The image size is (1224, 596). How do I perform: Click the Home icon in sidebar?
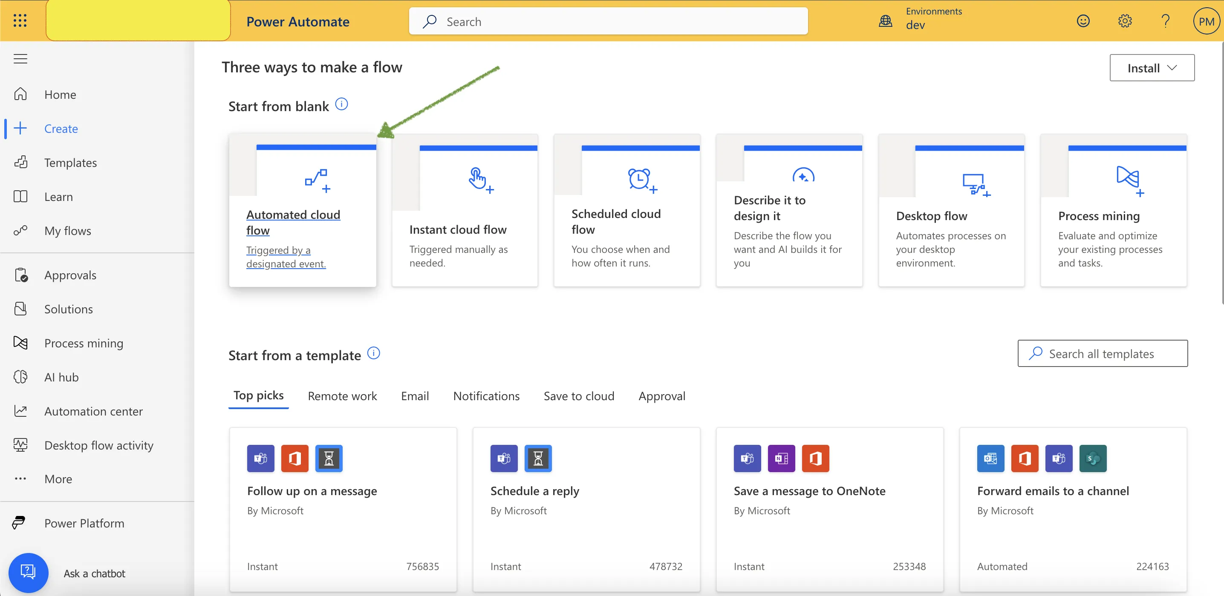tap(20, 94)
